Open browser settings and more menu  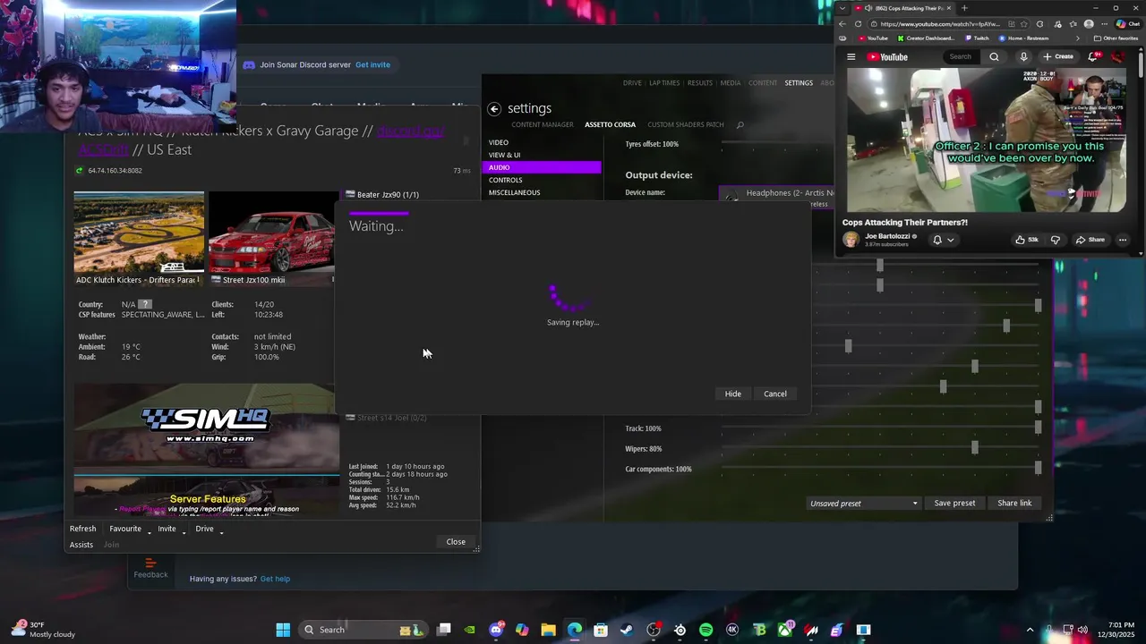coord(1103,24)
